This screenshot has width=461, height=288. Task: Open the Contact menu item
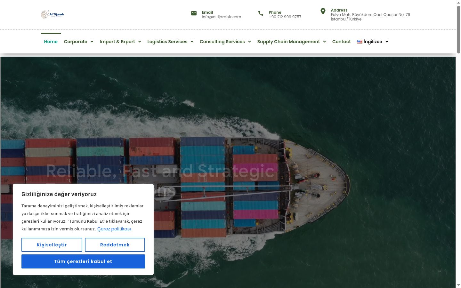(341, 42)
